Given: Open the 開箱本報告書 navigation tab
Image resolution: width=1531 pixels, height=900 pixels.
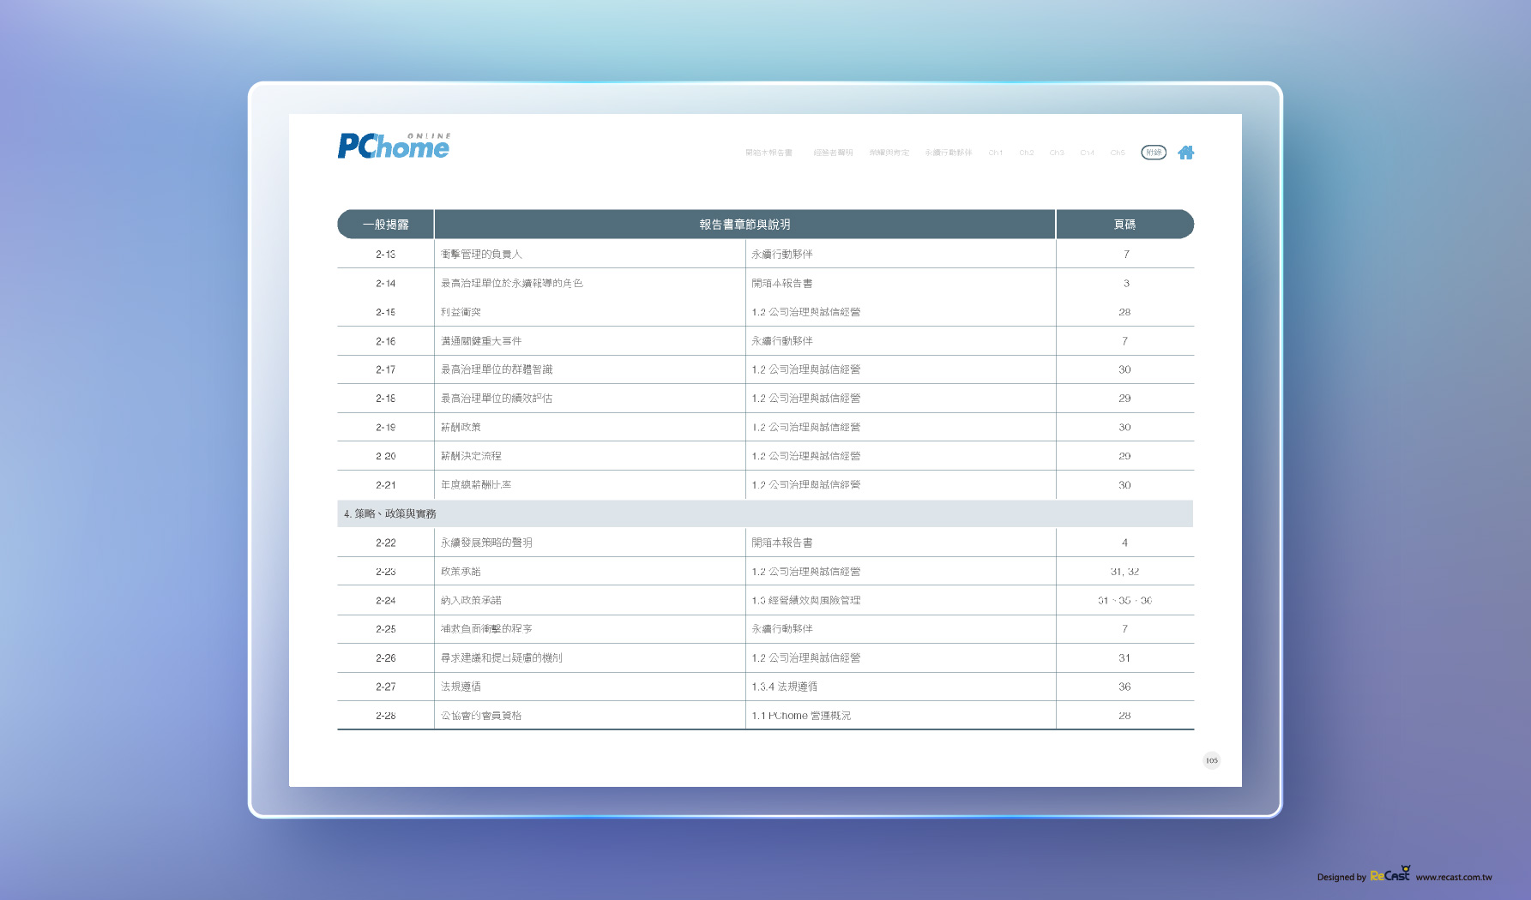Looking at the screenshot, I should pyautogui.click(x=769, y=153).
